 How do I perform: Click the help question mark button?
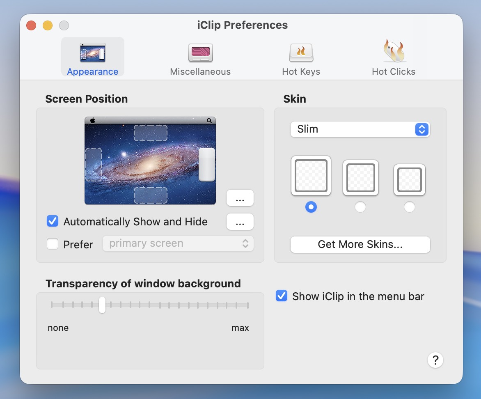[x=435, y=360]
